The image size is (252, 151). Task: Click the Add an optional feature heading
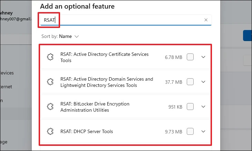coord(77,6)
